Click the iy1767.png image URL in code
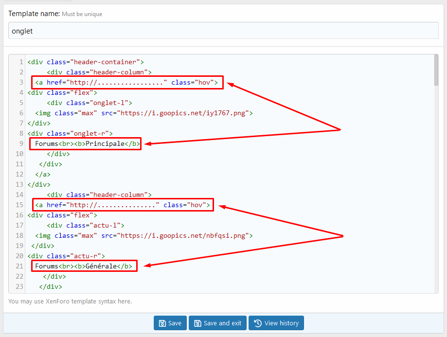This screenshot has width=447, height=337. point(185,113)
